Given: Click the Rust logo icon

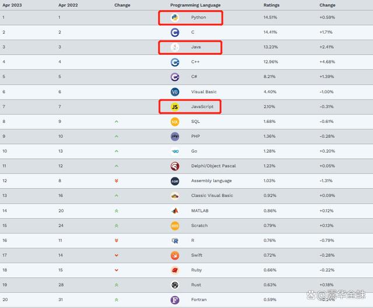Looking at the screenshot, I should pos(175,285).
